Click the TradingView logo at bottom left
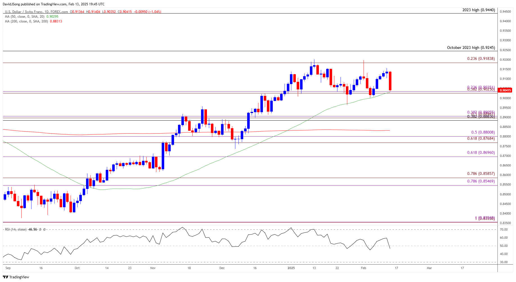The height and width of the screenshot is (282, 516). point(16,277)
